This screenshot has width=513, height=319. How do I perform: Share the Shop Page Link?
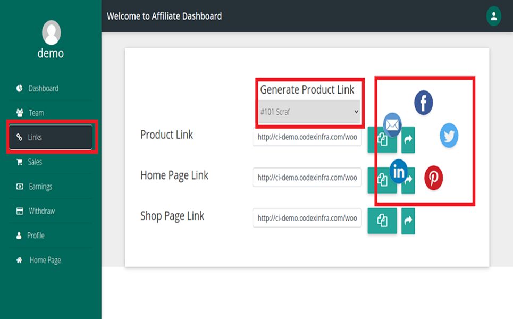point(408,221)
